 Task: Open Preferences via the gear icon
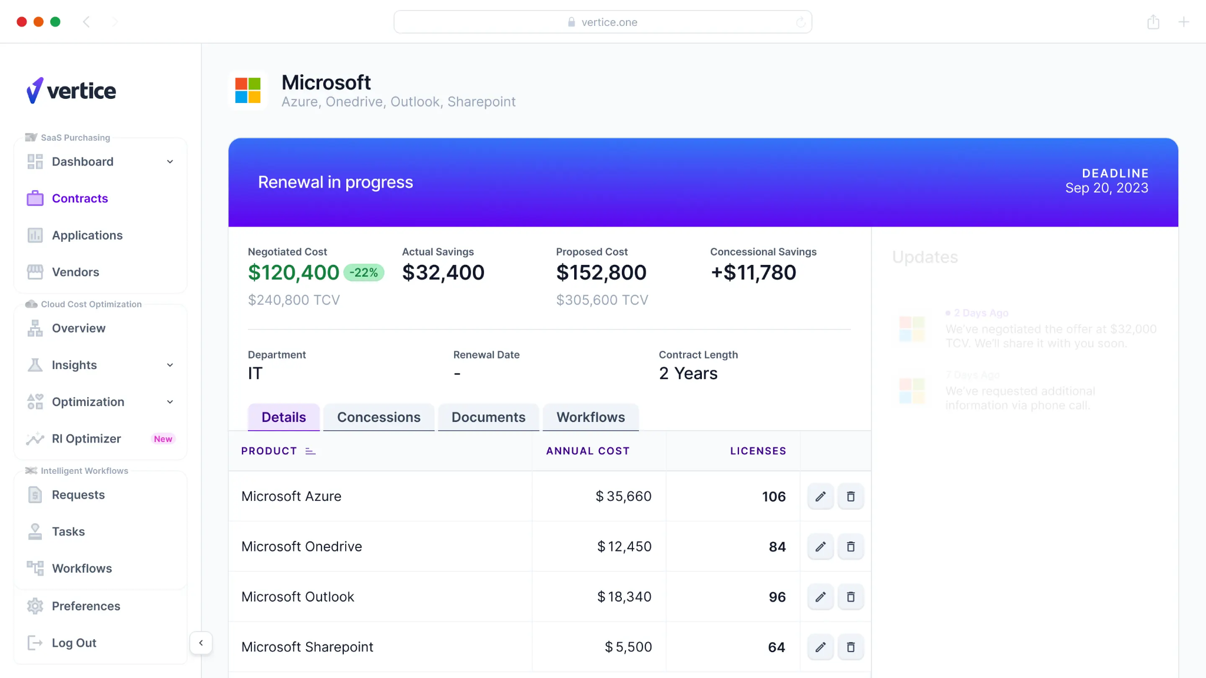tap(35, 606)
